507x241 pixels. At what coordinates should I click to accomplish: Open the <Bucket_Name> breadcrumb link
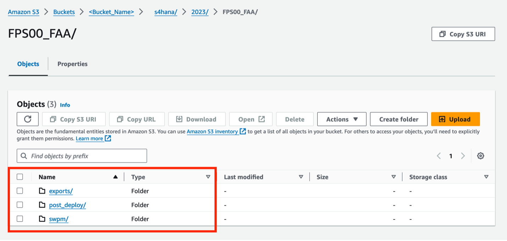(x=111, y=12)
